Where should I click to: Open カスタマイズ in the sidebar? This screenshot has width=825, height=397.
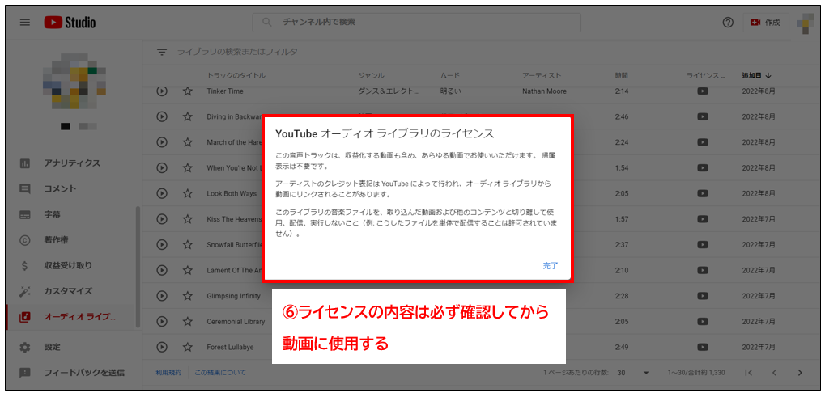[x=68, y=291]
